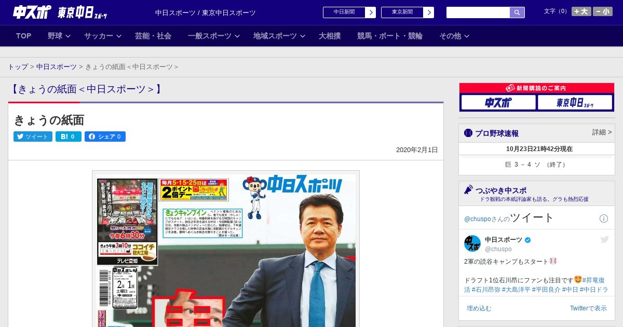Image resolution: width=623 pixels, height=327 pixels.
Task: Click the Twitter info icon
Action: coord(604,219)
